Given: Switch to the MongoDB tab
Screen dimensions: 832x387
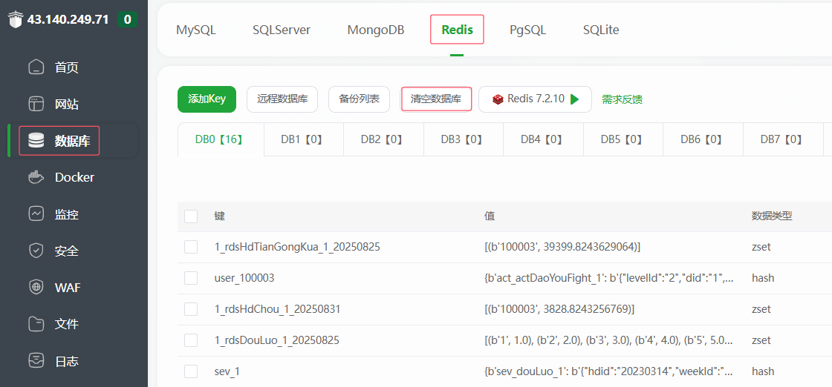Looking at the screenshot, I should tap(376, 30).
